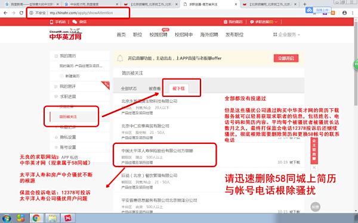
Task: Open 求职进展 in left sidebar
Action: (67, 97)
